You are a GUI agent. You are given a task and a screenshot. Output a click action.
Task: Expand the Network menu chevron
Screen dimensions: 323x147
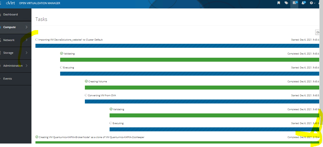(x=27, y=40)
